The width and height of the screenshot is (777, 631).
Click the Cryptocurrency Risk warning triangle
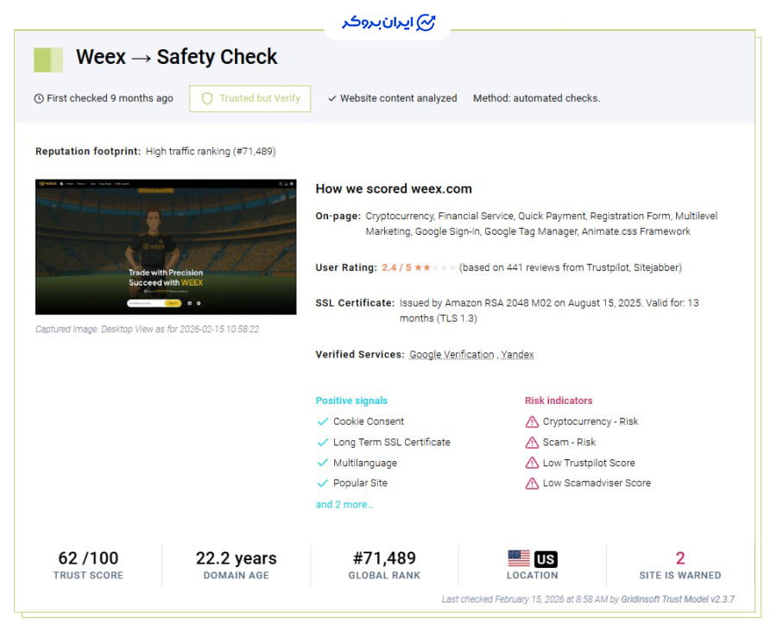pyautogui.click(x=532, y=422)
